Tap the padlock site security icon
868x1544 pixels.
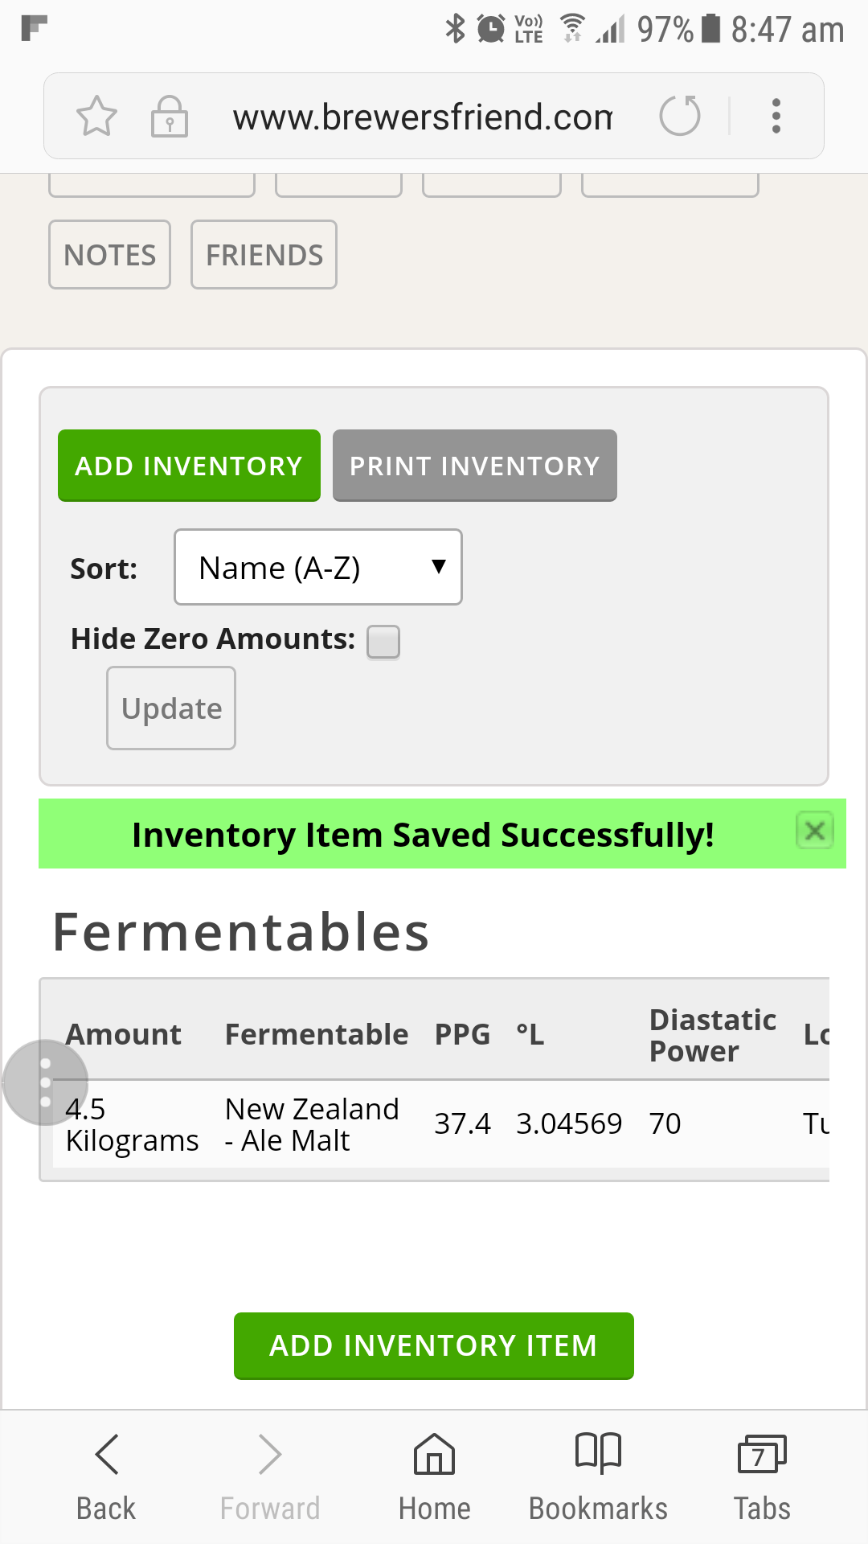point(170,116)
